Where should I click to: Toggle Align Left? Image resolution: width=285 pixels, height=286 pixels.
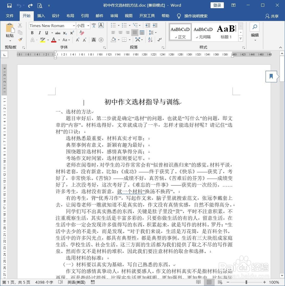point(113,32)
